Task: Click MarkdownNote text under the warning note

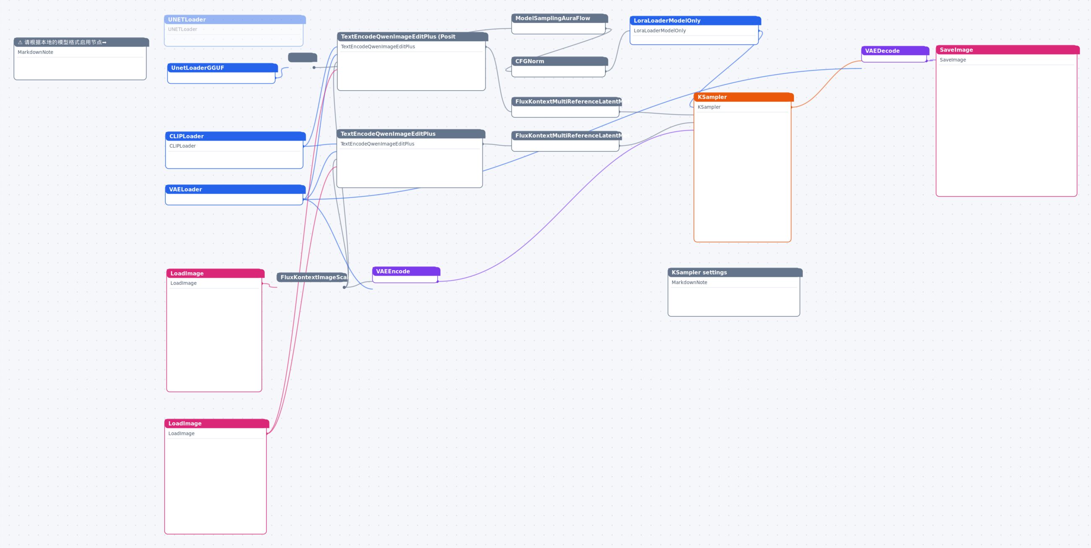Action: pyautogui.click(x=36, y=52)
